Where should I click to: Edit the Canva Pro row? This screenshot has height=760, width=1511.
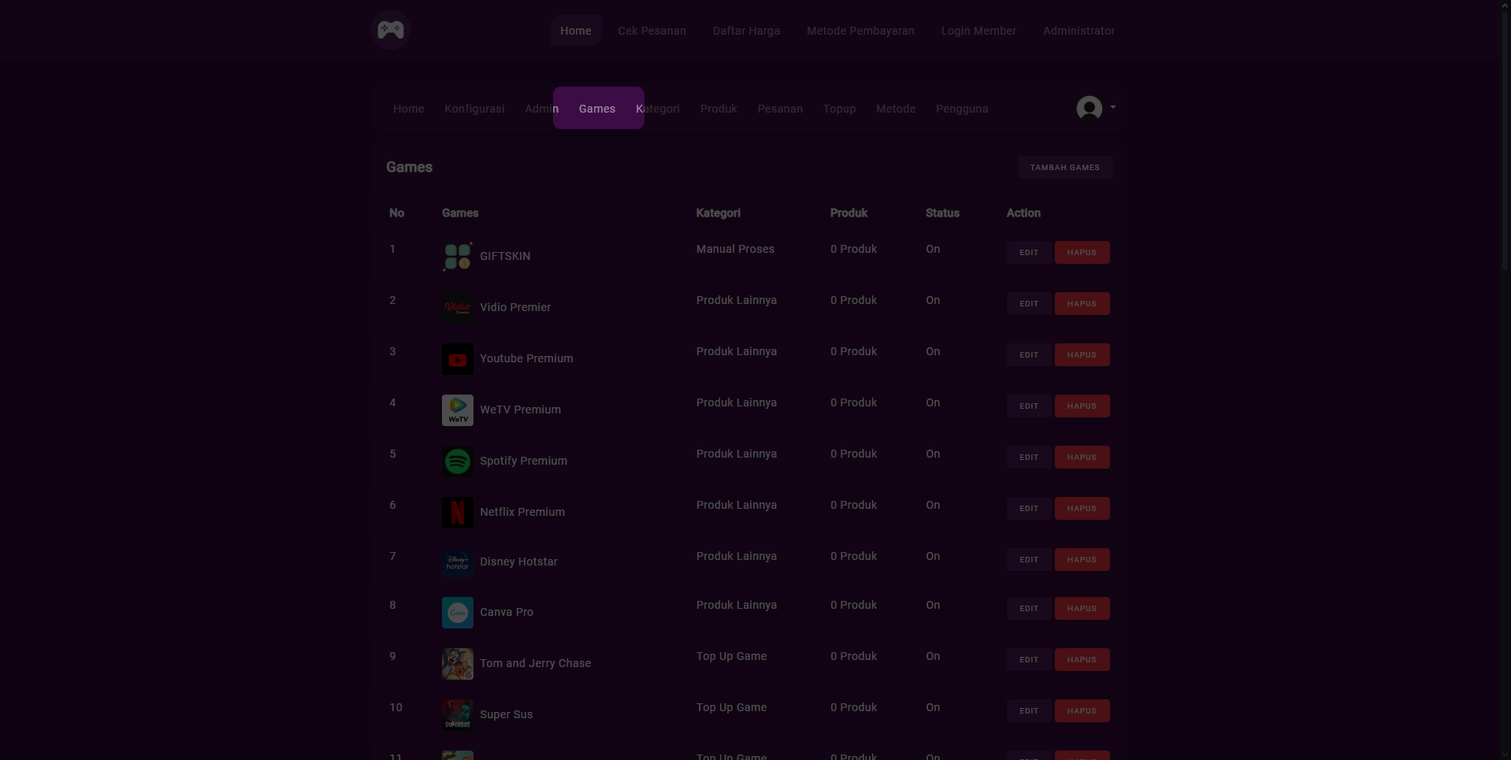[x=1029, y=609]
